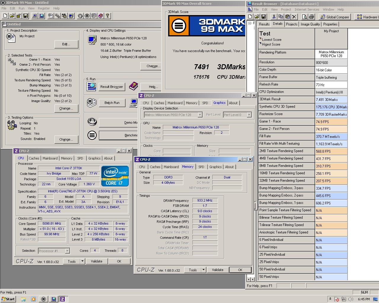Click Change... button under Testing Options
The width and height of the screenshot is (379, 303).
click(x=66, y=139)
